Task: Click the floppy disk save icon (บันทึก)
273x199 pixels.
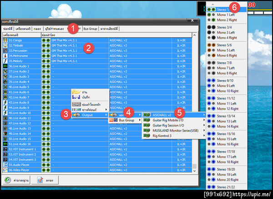Action: (76, 97)
